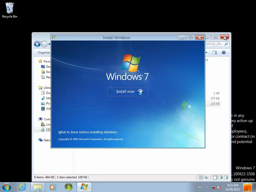Select Libraries in the Explorer sidebar
Viewport: 256px width, 192px height.
click(x=44, y=88)
